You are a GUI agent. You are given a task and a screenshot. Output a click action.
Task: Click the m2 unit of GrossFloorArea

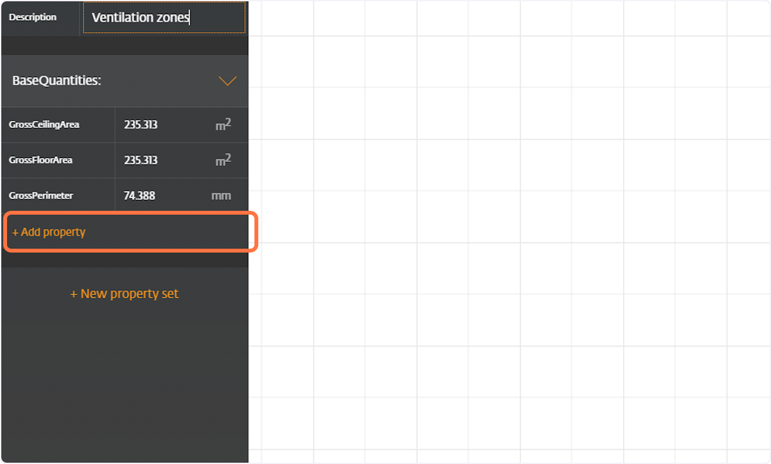(x=223, y=160)
